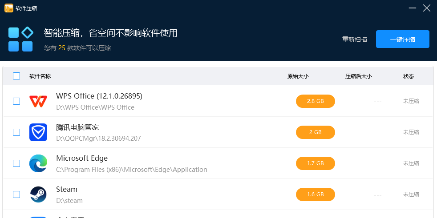Click the 未压缩 status for 腾讯电脑管家
This screenshot has width=437, height=218.
tap(411, 132)
